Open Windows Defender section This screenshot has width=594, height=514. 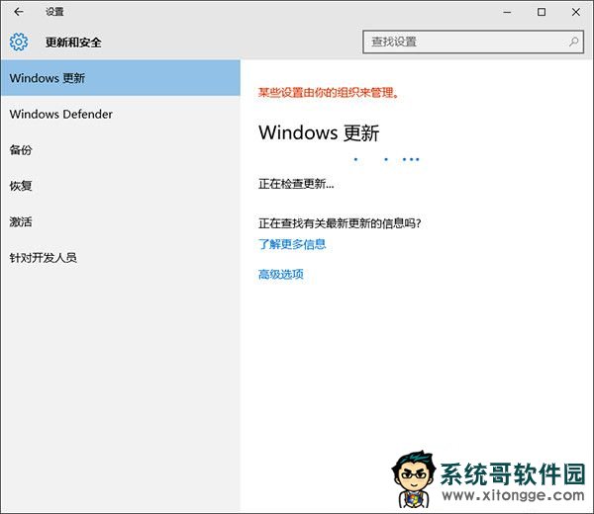coord(121,114)
